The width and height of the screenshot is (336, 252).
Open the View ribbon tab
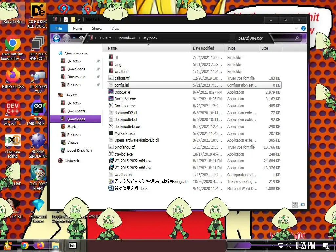pos(115,28)
